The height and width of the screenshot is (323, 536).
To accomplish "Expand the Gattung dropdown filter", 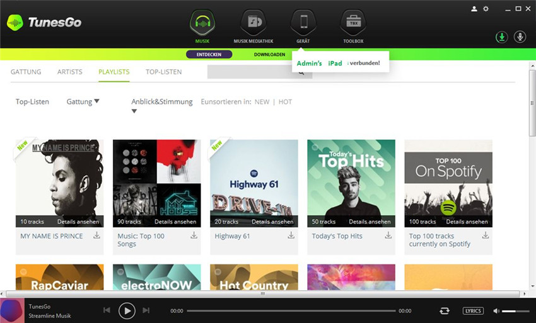I will [x=83, y=101].
